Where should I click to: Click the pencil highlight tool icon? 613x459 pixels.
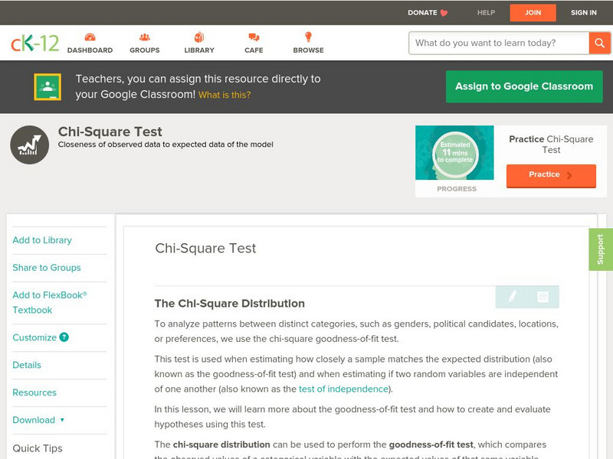pyautogui.click(x=512, y=297)
